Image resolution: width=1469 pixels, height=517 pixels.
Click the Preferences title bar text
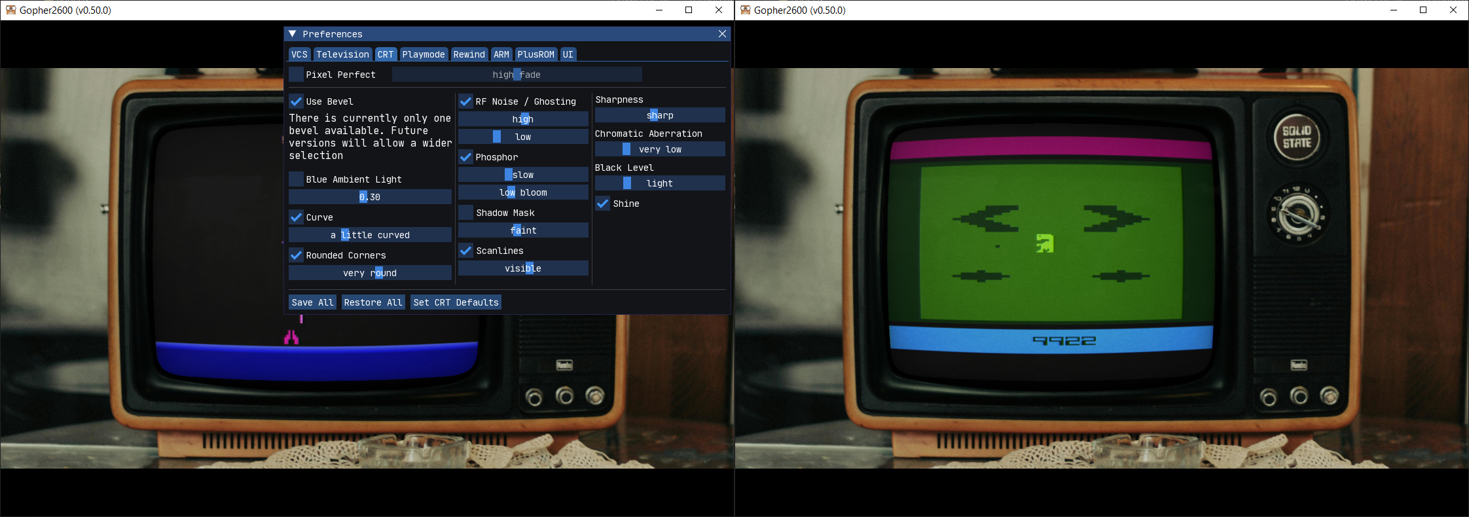[x=333, y=34]
